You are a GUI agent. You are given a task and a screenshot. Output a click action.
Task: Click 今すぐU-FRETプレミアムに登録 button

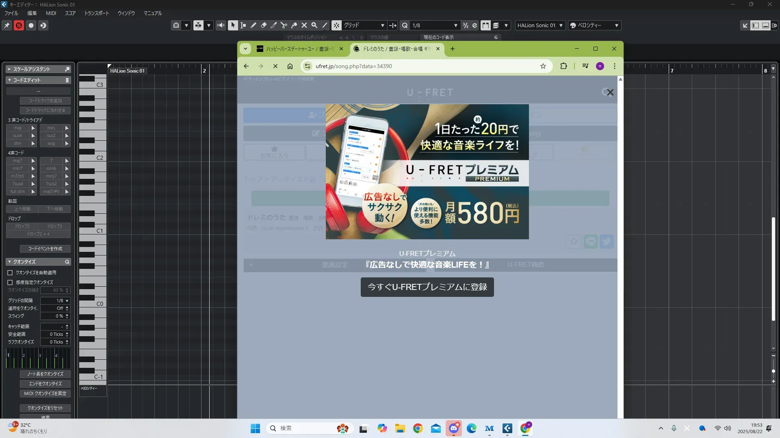(427, 287)
